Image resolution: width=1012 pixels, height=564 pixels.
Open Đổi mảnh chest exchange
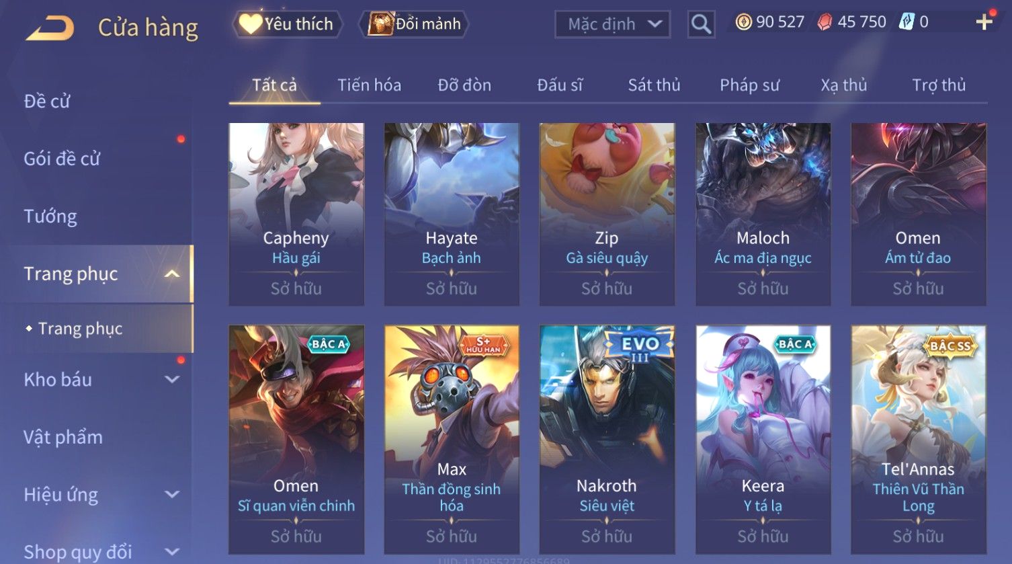(x=414, y=24)
